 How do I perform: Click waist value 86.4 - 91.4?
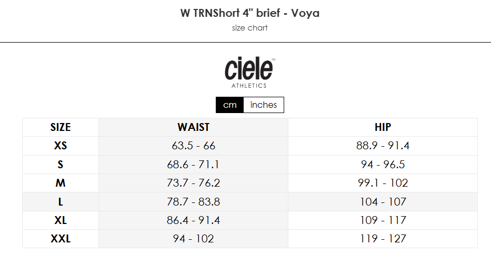tap(193, 220)
